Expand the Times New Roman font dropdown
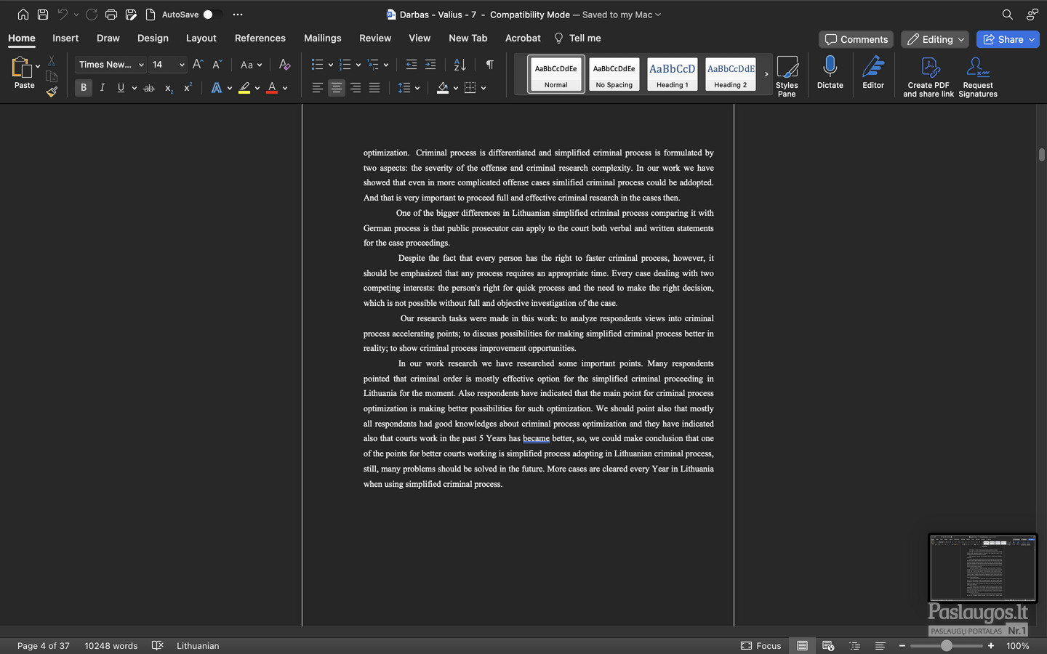Screen dimensions: 1047x654 click(x=141, y=65)
